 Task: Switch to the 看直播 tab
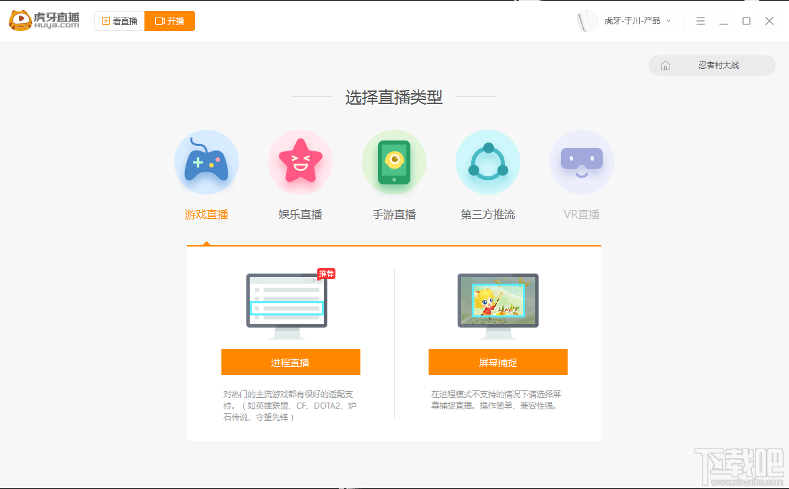(x=119, y=21)
